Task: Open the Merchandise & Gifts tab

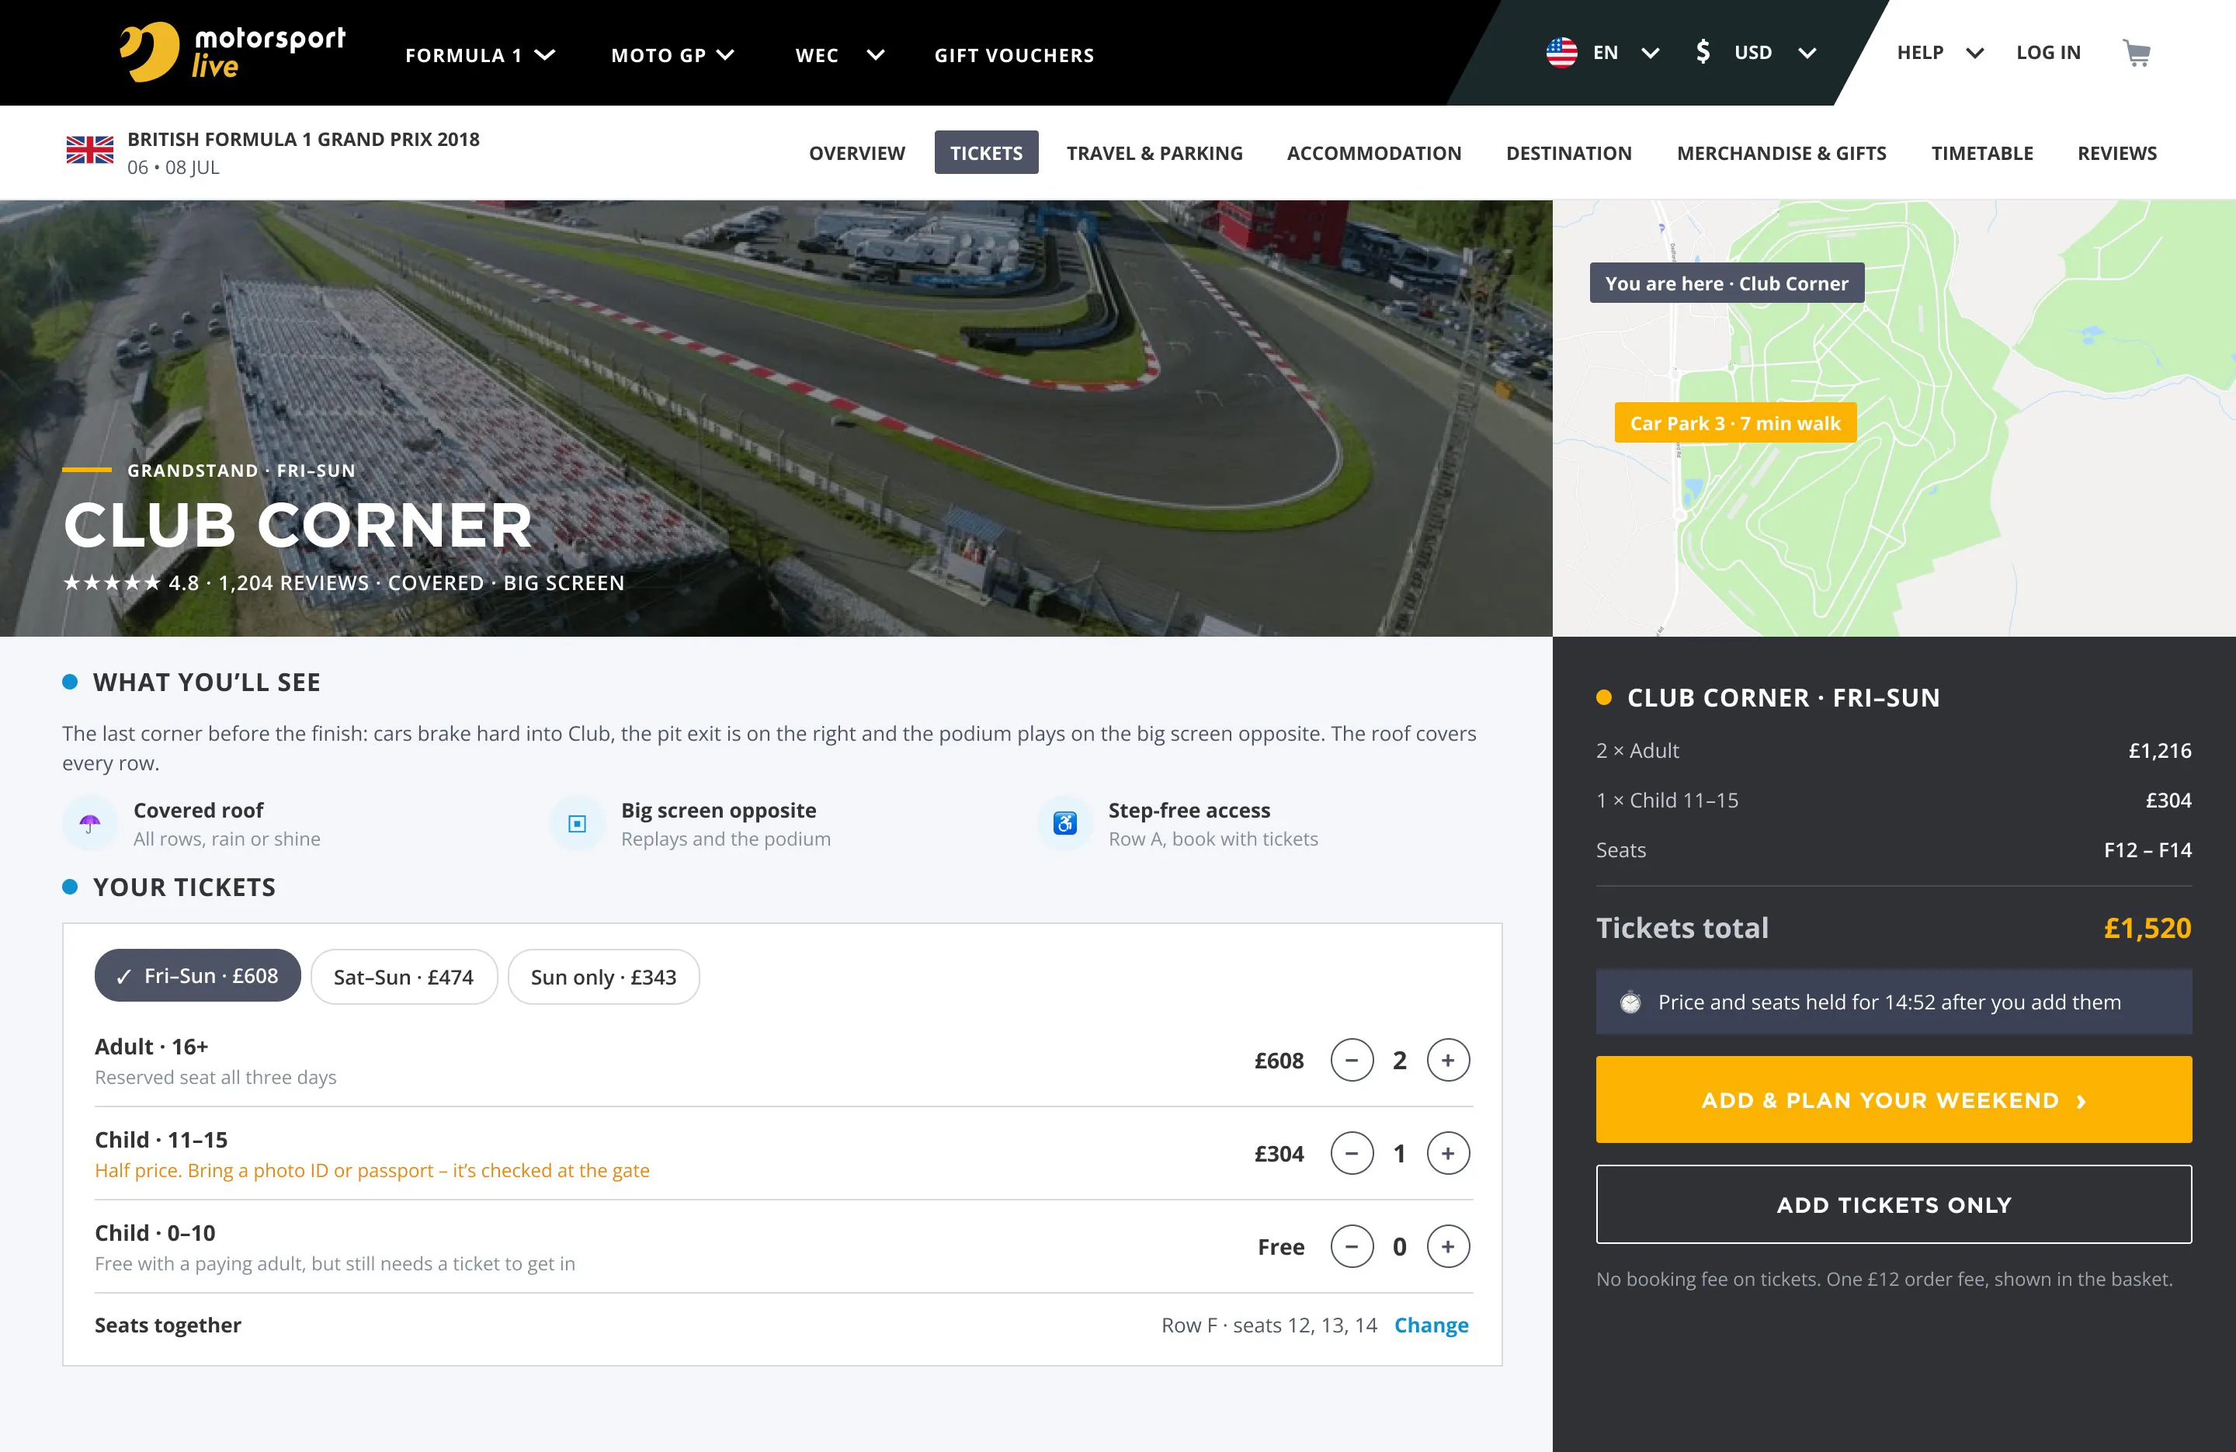Action: [x=1781, y=152]
